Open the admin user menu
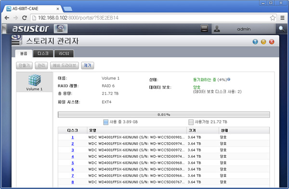Screen dimensions: 289x189 244,29
